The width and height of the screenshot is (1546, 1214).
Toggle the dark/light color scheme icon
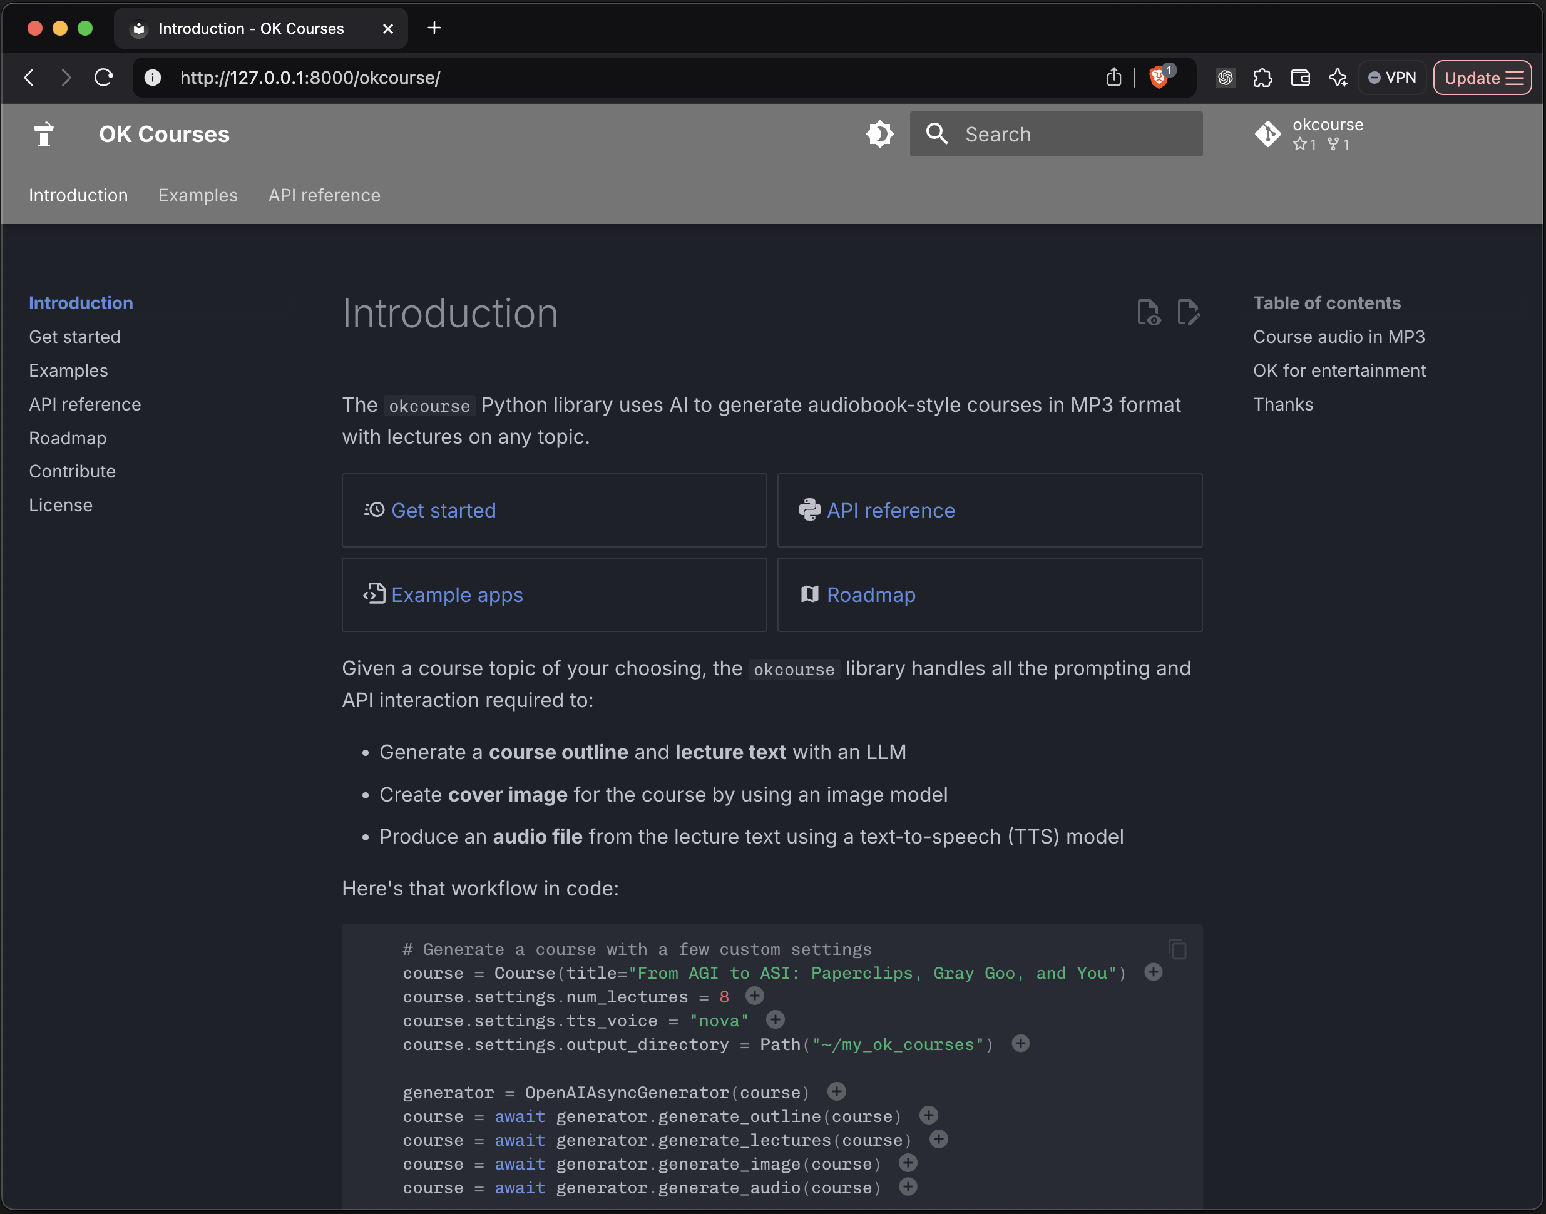click(879, 134)
